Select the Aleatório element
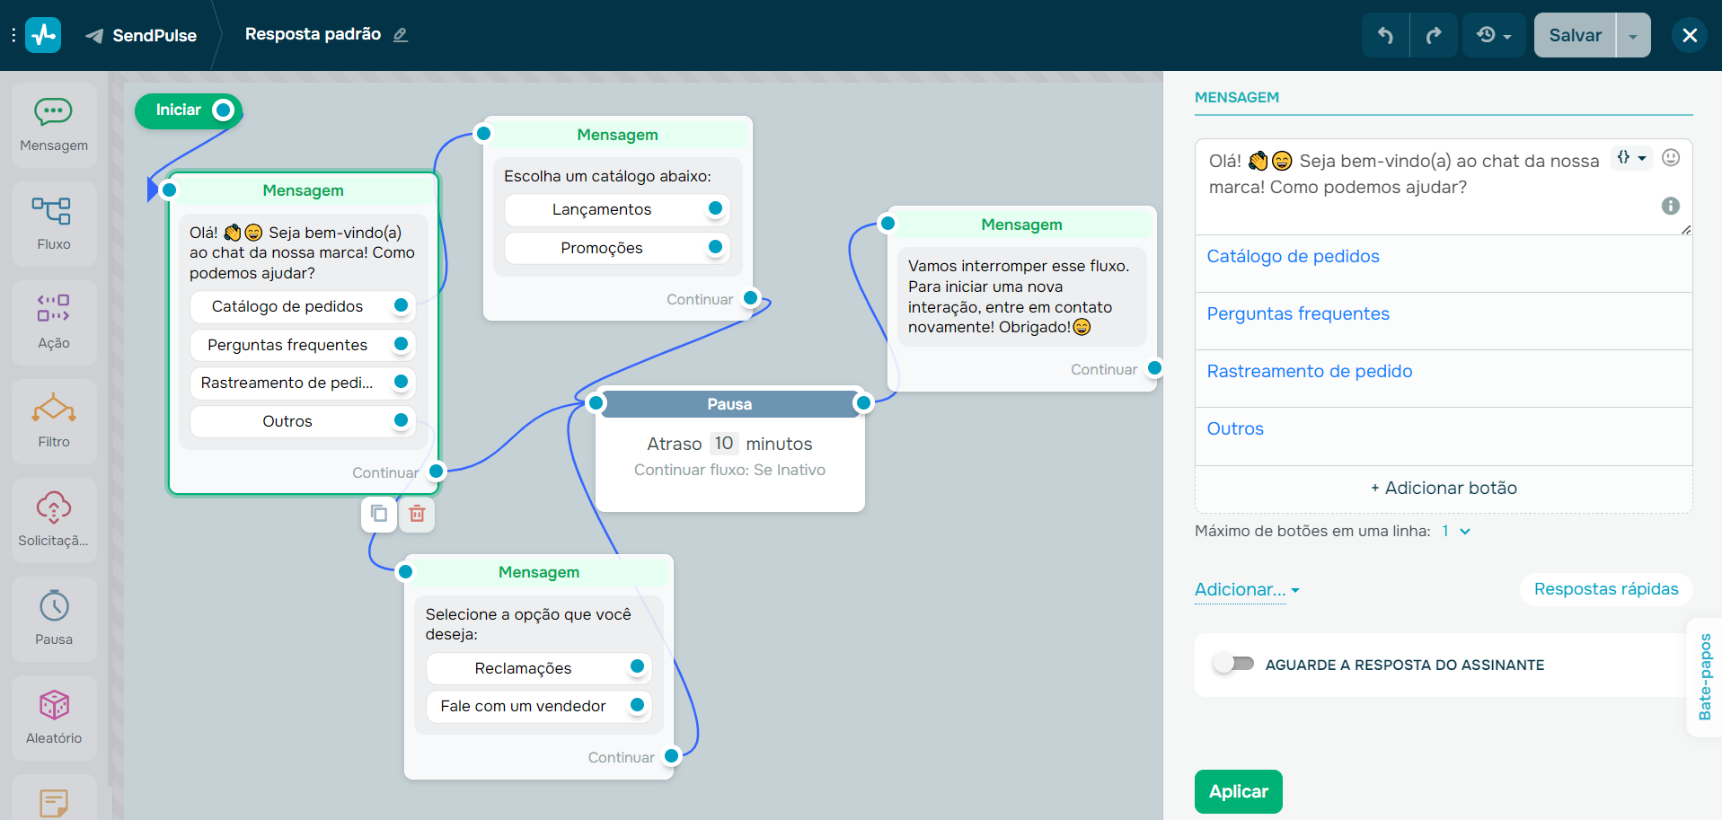This screenshot has height=820, width=1722. click(x=53, y=716)
